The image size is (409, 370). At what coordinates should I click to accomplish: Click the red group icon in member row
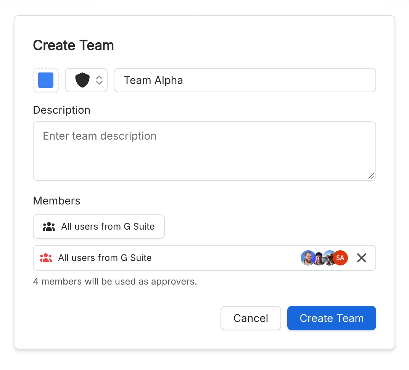46,258
